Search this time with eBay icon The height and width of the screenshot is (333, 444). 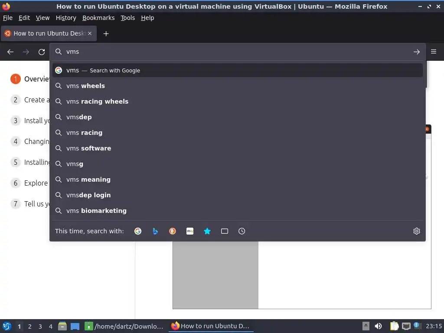190,231
